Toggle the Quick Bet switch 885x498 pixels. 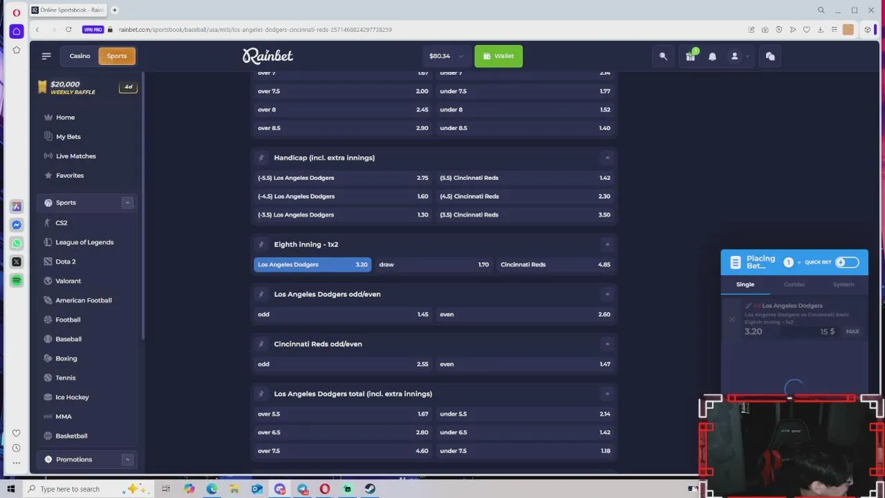click(847, 262)
